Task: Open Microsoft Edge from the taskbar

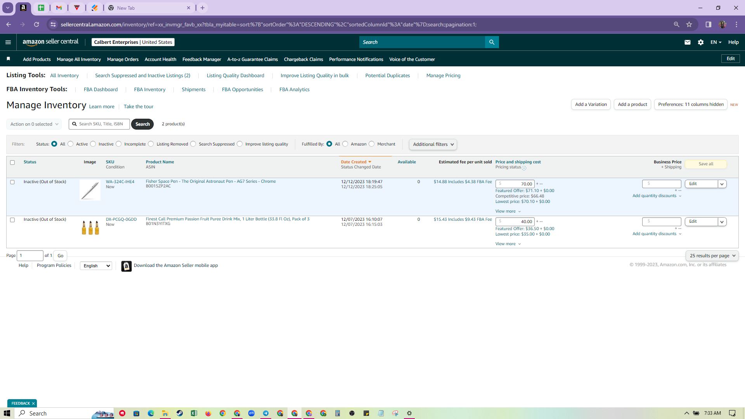Action: (x=151, y=413)
